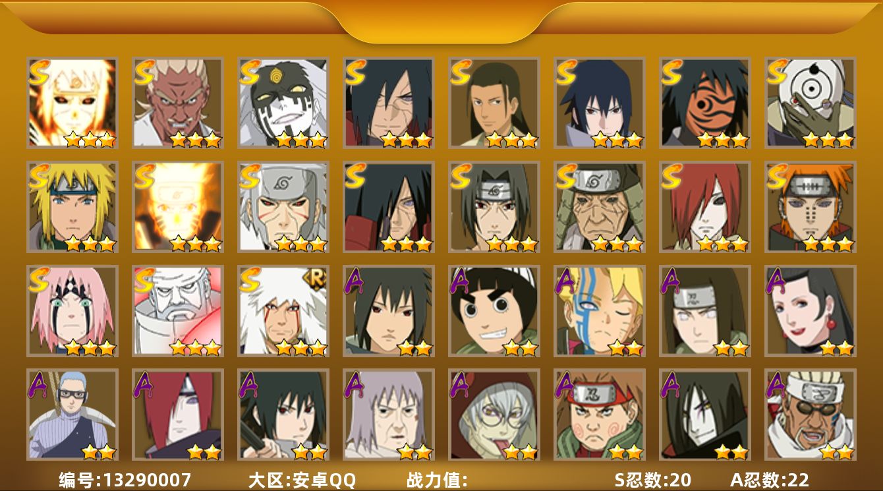Open the pale long-black-haired snake-eyed ninja portrait
The height and width of the screenshot is (491, 883).
(x=705, y=415)
